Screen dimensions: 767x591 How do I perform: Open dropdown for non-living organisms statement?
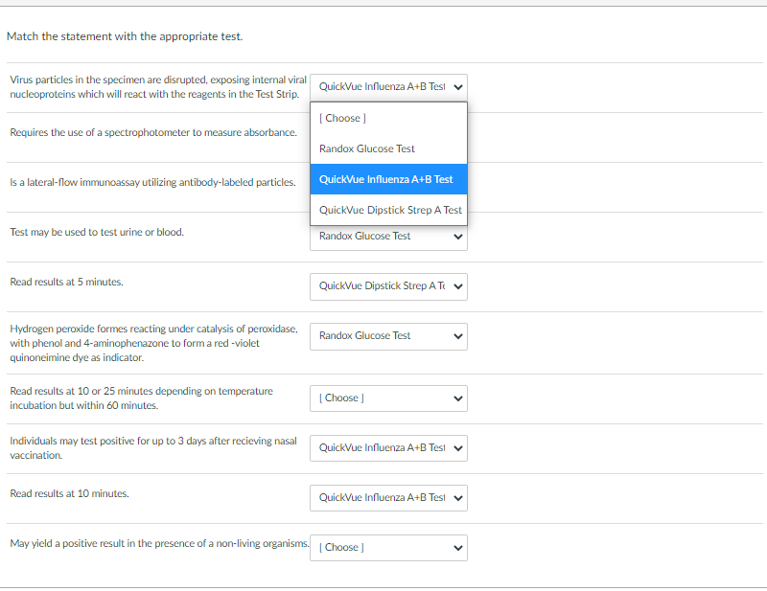388,548
